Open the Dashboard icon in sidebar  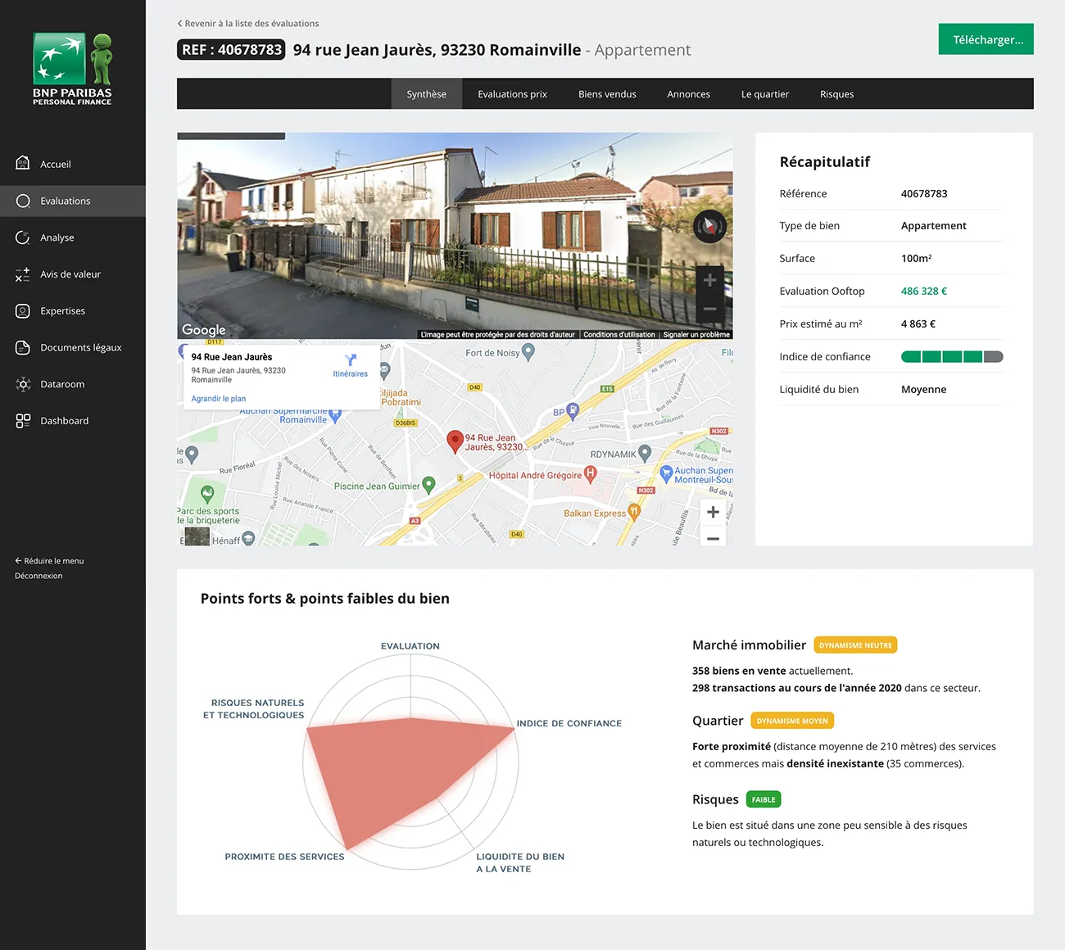(x=23, y=421)
